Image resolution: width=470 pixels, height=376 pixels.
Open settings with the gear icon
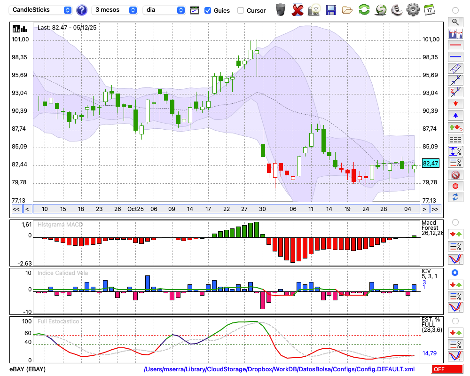[x=413, y=10]
